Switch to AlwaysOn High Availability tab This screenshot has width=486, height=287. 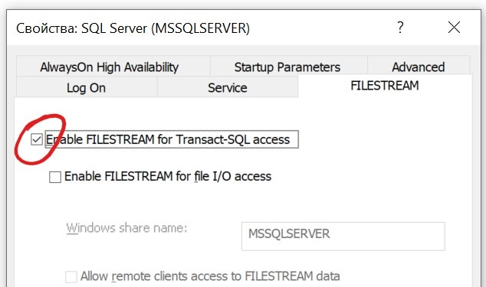[113, 67]
